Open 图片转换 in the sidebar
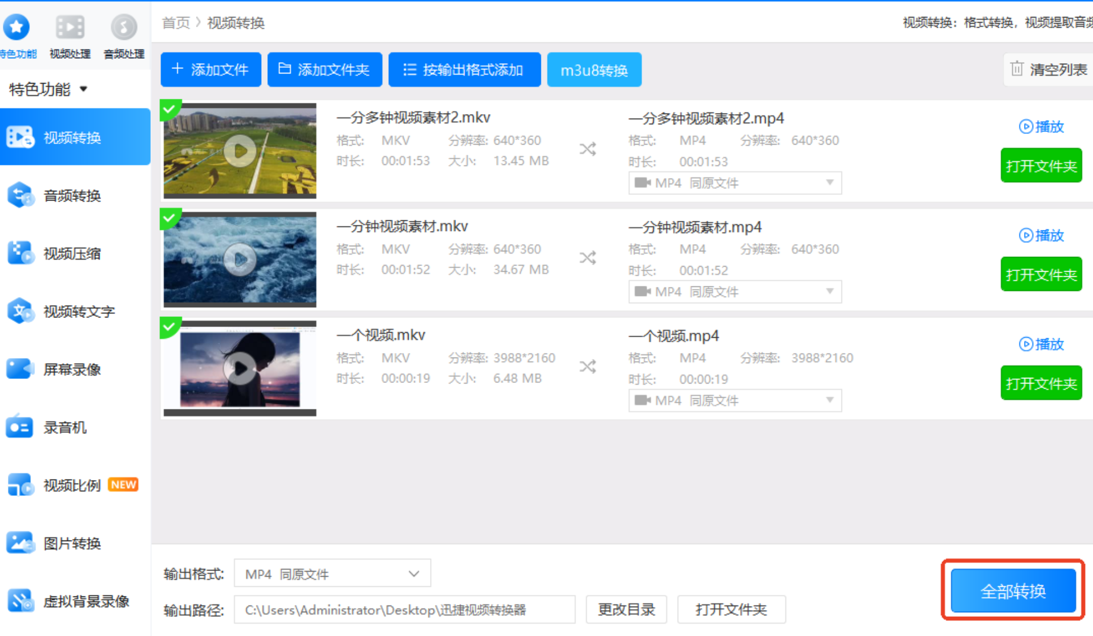 pos(75,543)
